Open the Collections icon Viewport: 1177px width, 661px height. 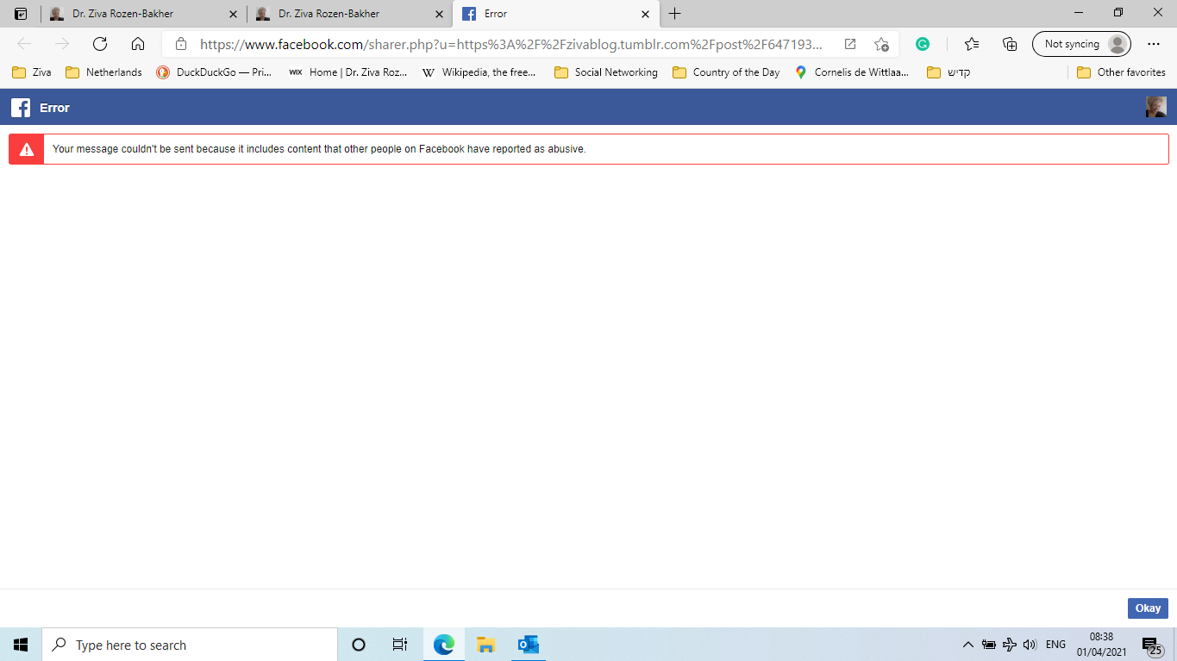[1009, 43]
